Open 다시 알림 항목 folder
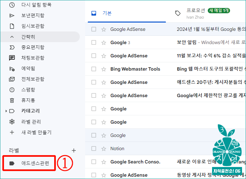The height and width of the screenshot is (179, 246). pos(36,5)
